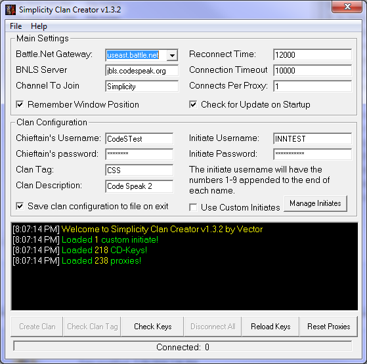Focus the BNLS Server field
Viewport: 367px width, 364px height.
coord(142,71)
